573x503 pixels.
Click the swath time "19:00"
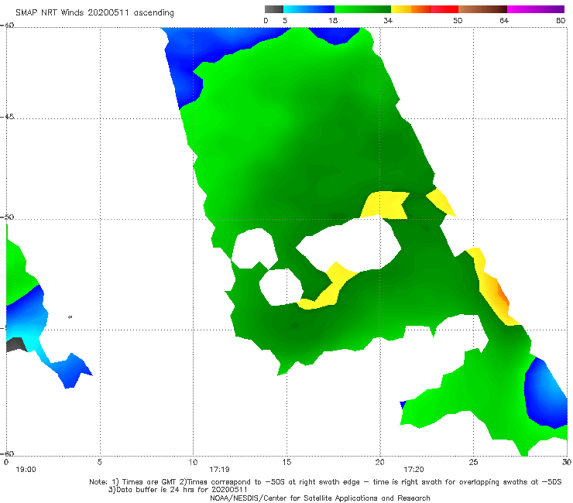click(x=26, y=470)
